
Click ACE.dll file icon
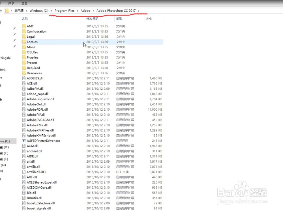pos(24,83)
